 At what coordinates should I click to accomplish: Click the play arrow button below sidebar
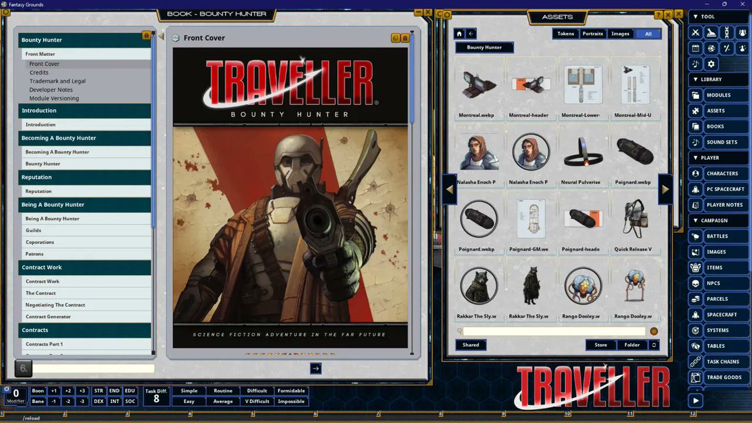(695, 400)
